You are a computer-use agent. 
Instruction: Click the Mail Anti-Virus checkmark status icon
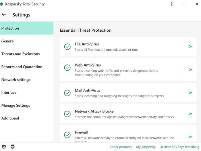coord(67,93)
